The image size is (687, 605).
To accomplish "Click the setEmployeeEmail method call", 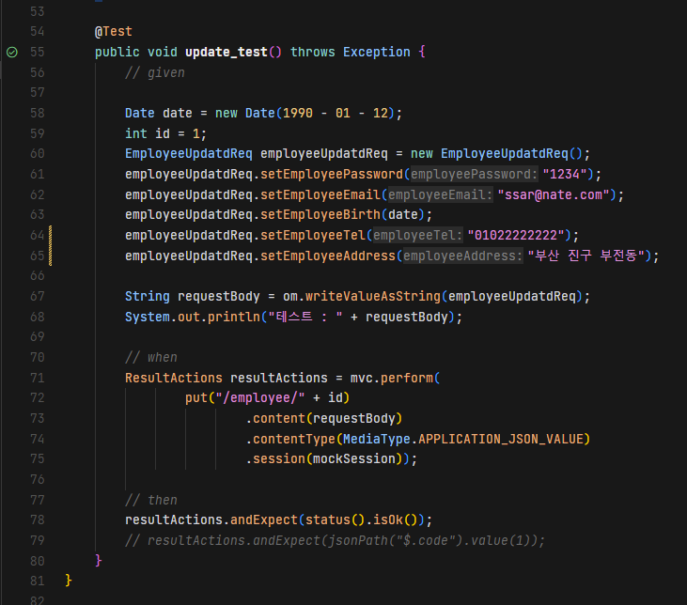I will click(x=320, y=195).
